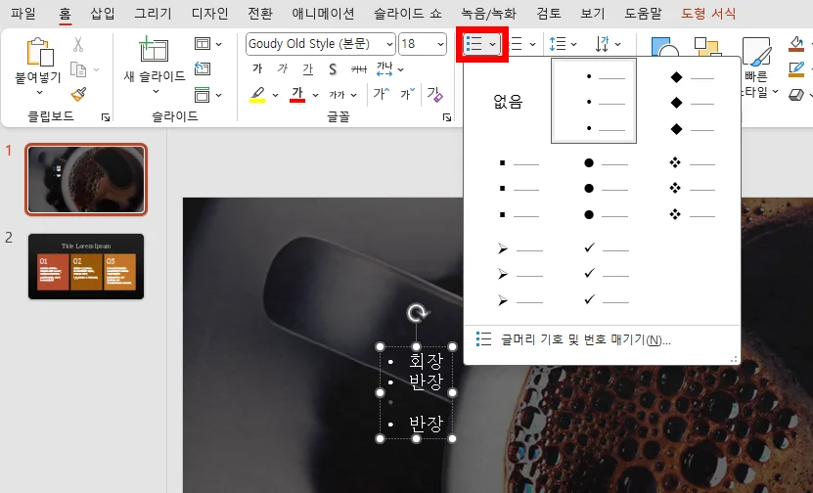Click the font color red A
The height and width of the screenshot is (493, 813).
pos(297,94)
